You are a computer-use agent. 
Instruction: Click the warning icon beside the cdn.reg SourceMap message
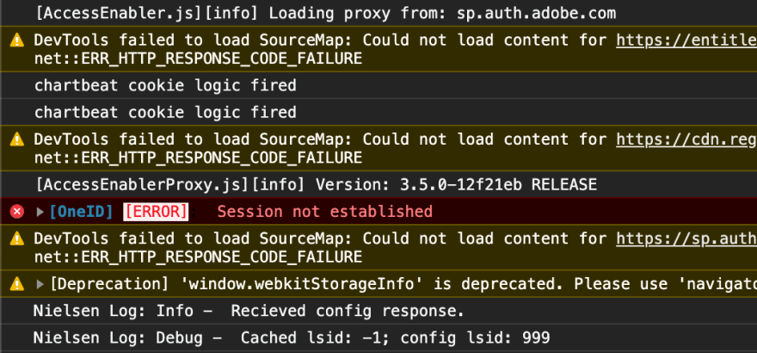(x=17, y=139)
